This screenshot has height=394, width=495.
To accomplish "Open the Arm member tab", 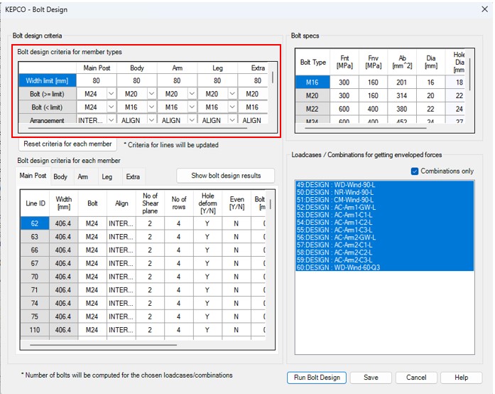I will (83, 176).
